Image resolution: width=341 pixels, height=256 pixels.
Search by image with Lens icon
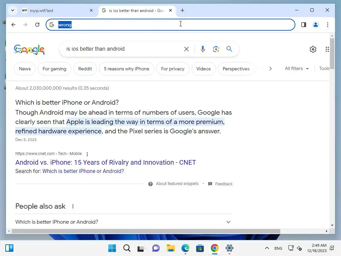coord(216,49)
